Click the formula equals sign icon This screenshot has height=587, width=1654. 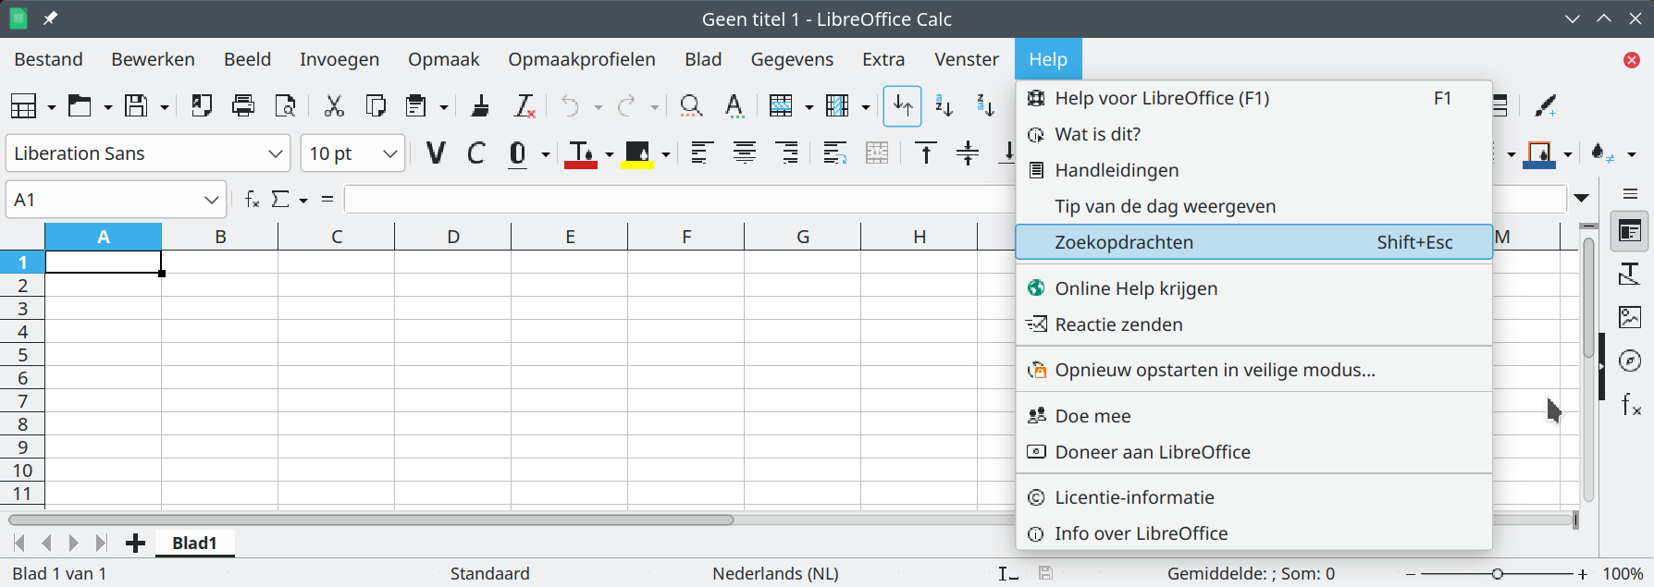(327, 199)
